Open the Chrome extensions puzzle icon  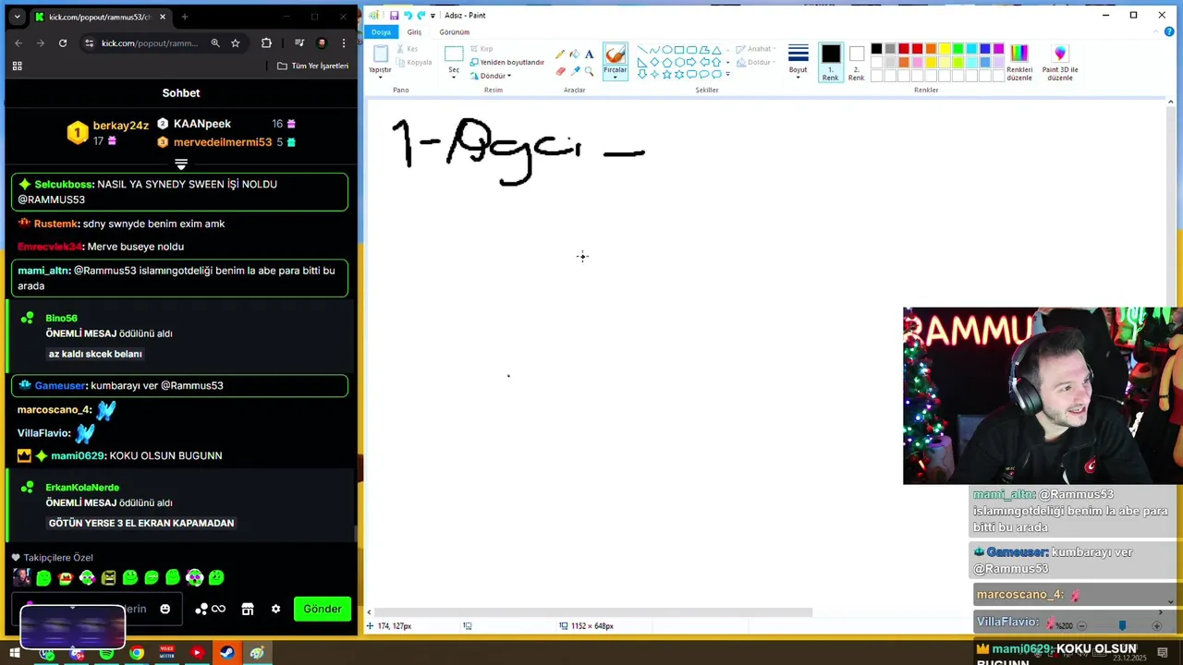tap(266, 42)
